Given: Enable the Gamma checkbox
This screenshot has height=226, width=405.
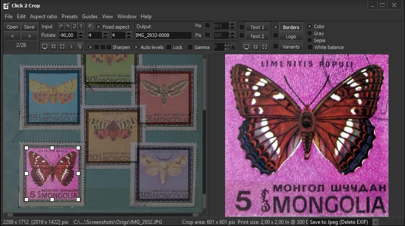Looking at the screenshot, I should point(190,47).
